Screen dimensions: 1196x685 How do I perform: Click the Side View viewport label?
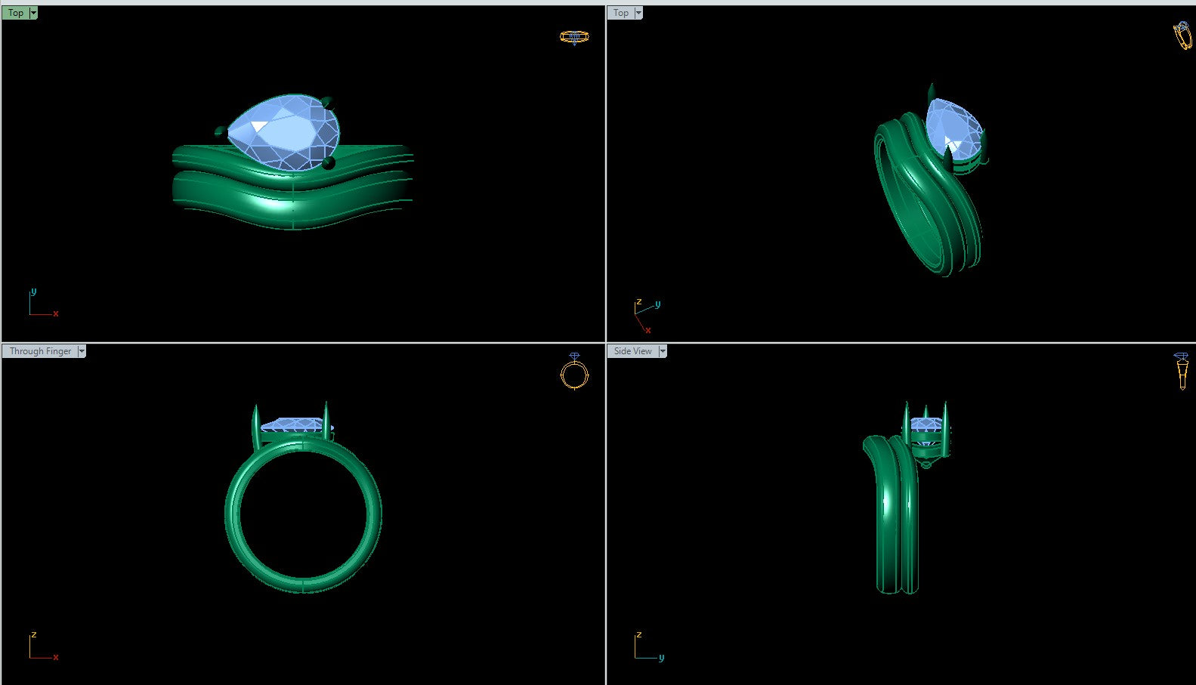(x=633, y=351)
